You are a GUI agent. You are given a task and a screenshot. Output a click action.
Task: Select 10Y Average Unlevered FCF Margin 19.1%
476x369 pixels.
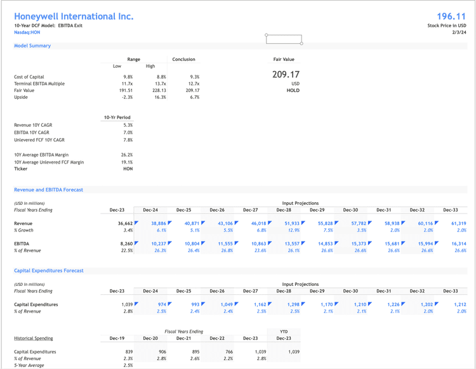point(127,162)
